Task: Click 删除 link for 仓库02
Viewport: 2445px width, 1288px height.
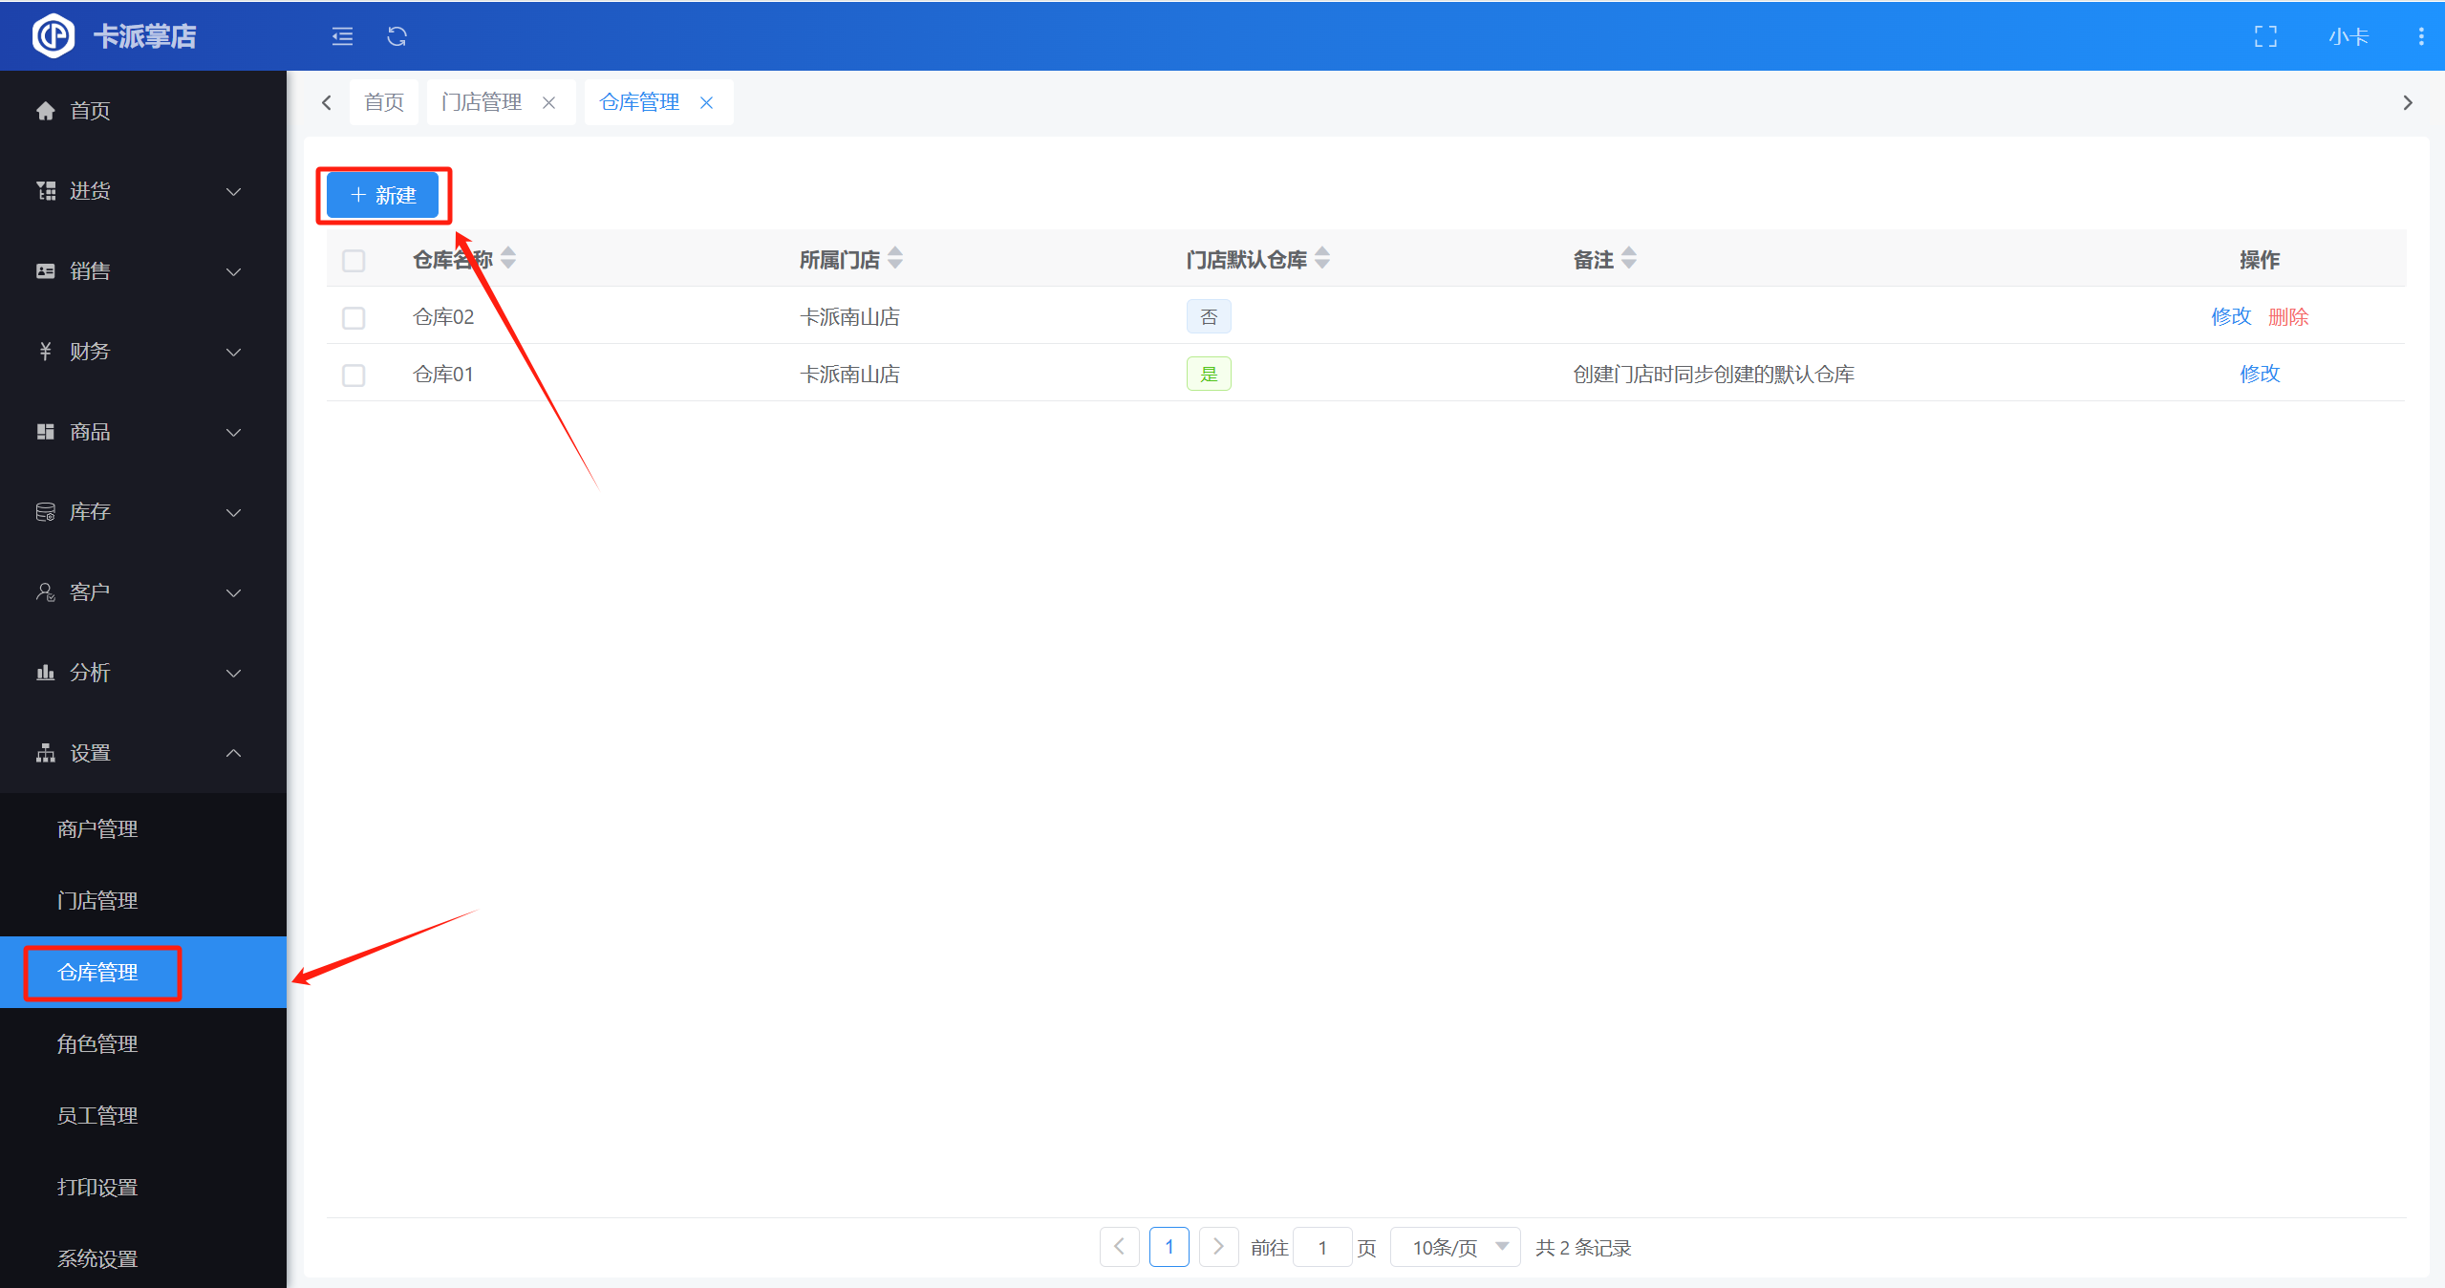Action: 2287,317
